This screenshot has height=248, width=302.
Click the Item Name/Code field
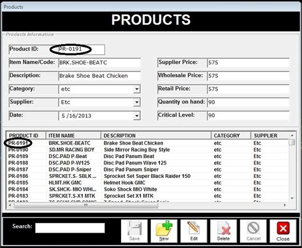click(99, 62)
